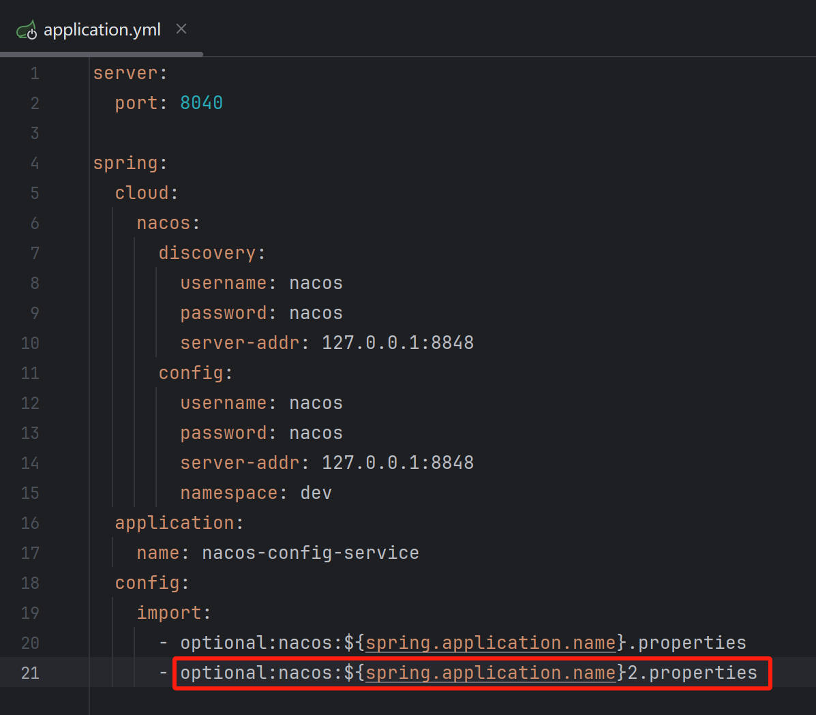The image size is (816, 715).
Task: Click the 'name' key on line 17
Action: click(157, 553)
